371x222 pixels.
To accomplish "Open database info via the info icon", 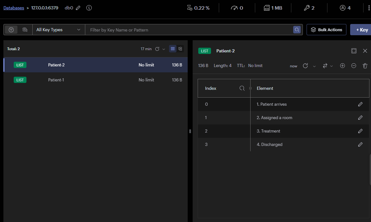I will point(89,7).
